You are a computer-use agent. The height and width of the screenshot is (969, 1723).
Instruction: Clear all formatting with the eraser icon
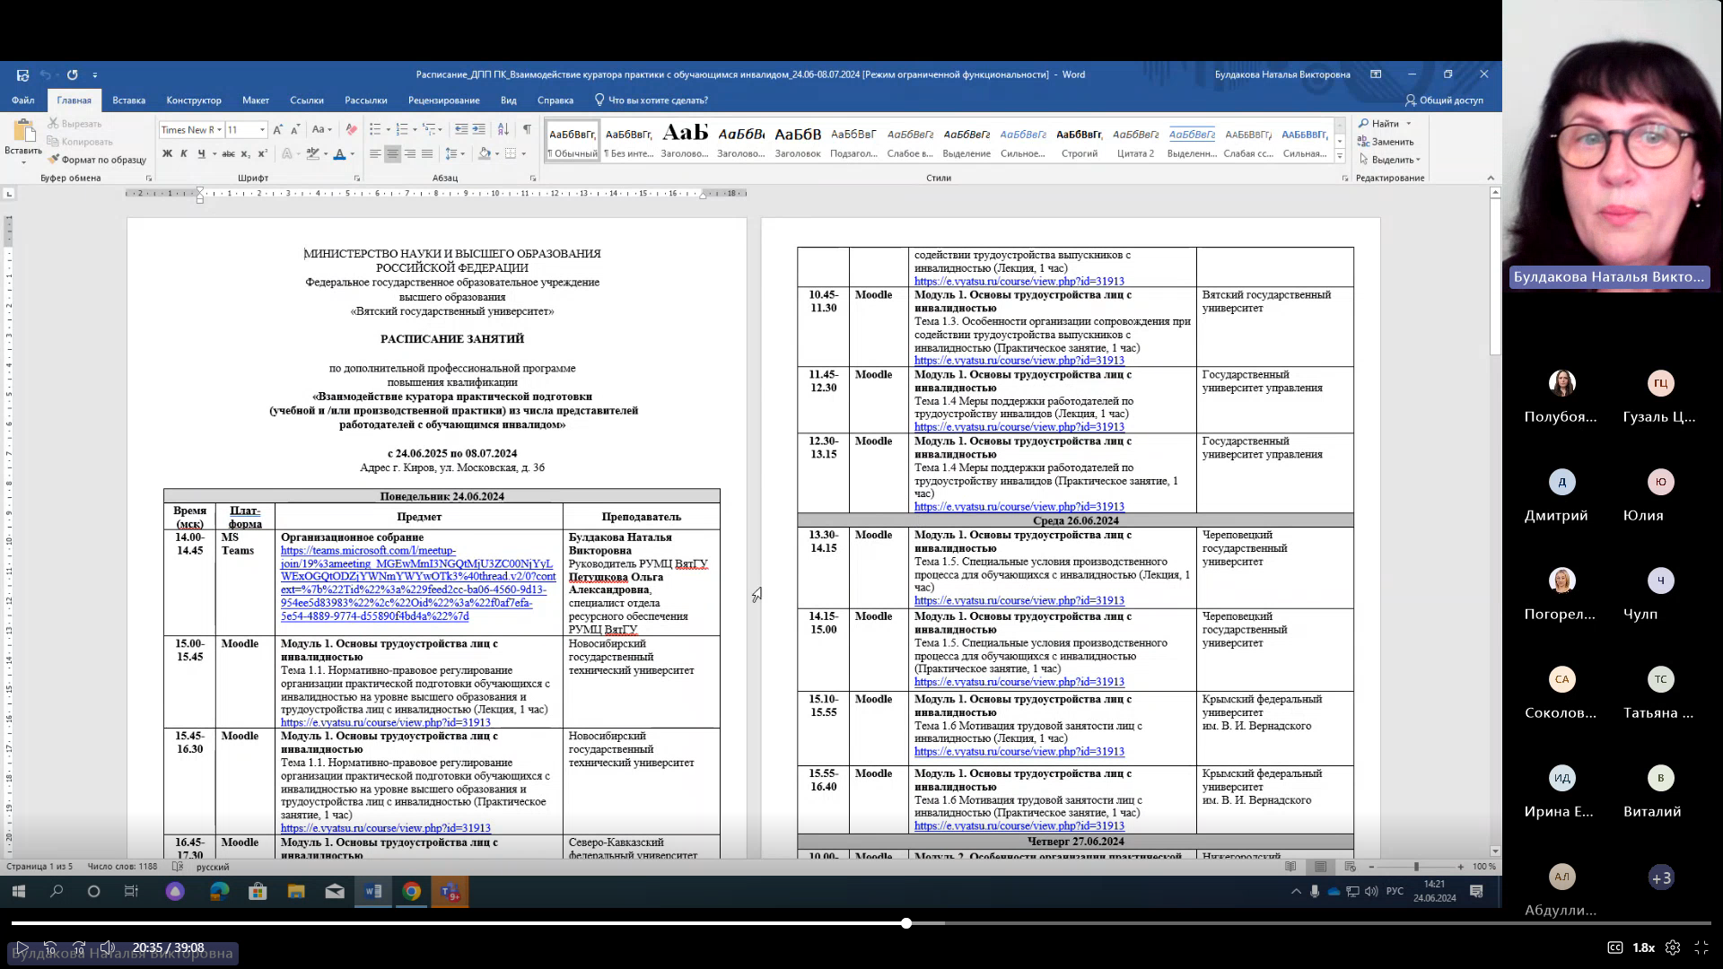click(351, 130)
